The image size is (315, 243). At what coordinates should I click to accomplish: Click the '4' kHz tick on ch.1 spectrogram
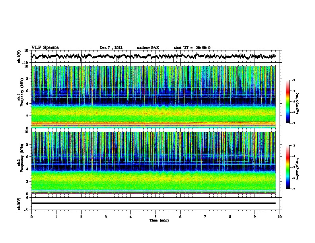point(27,104)
